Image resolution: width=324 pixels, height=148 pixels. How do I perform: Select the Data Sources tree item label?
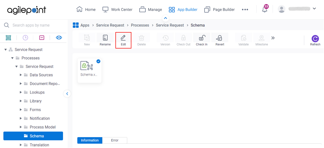(x=41, y=75)
